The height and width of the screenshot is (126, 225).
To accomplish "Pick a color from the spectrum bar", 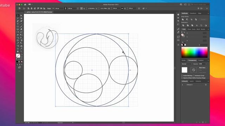I will (x=194, y=52).
